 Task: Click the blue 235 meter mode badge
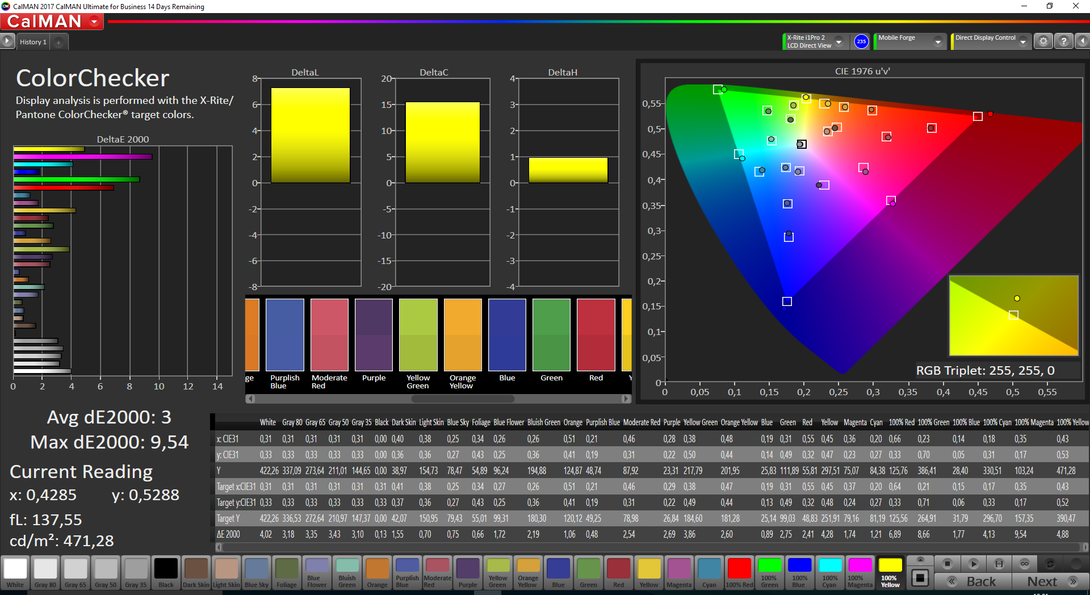861,41
